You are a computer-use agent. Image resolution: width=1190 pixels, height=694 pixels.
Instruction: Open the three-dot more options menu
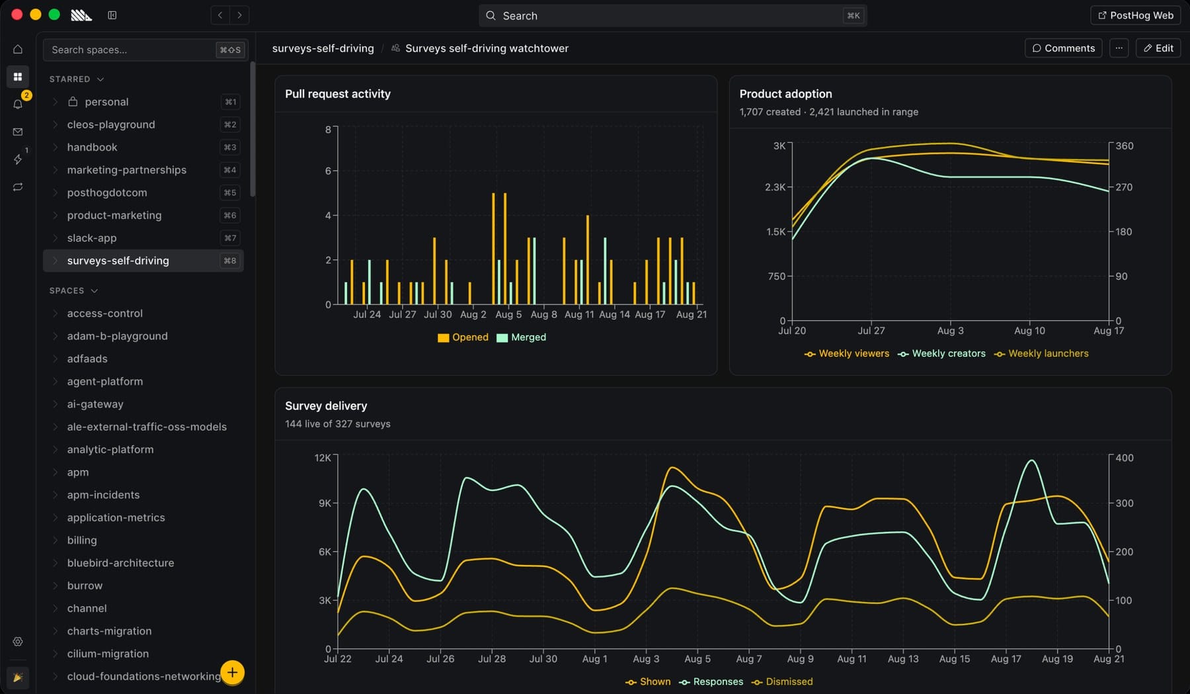pyautogui.click(x=1119, y=48)
